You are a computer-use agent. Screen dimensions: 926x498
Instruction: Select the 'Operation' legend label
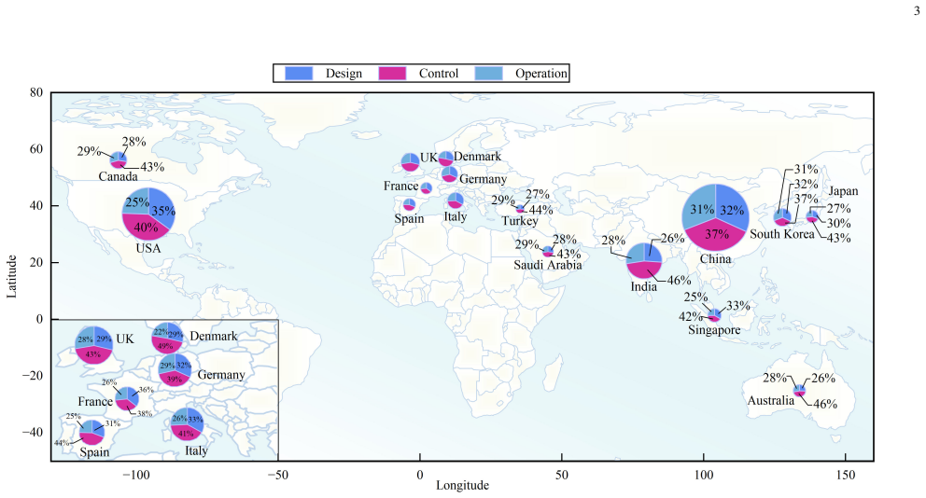[541, 73]
